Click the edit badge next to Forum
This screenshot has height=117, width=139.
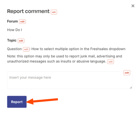point(22,22)
